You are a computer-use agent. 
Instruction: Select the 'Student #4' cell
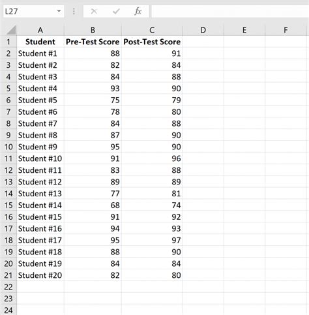pyautogui.click(x=40, y=88)
